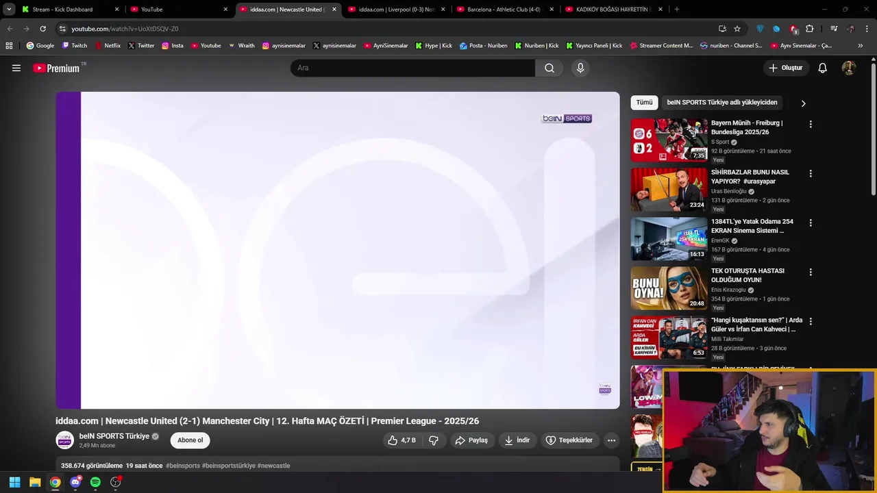Switch to Barcelona - Athletic Club tab

[x=505, y=10]
